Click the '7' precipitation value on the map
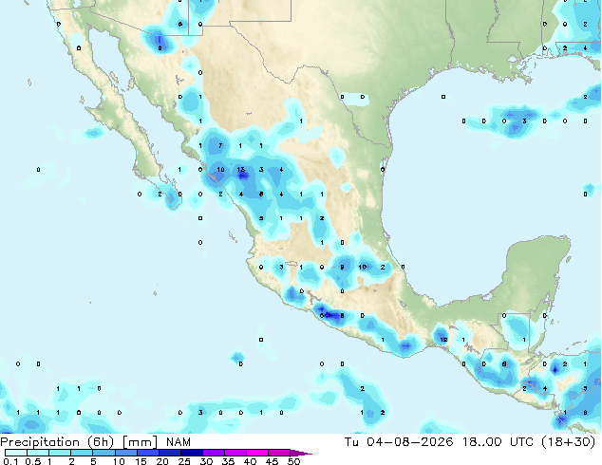This screenshot has width=602, height=465. pos(220,145)
